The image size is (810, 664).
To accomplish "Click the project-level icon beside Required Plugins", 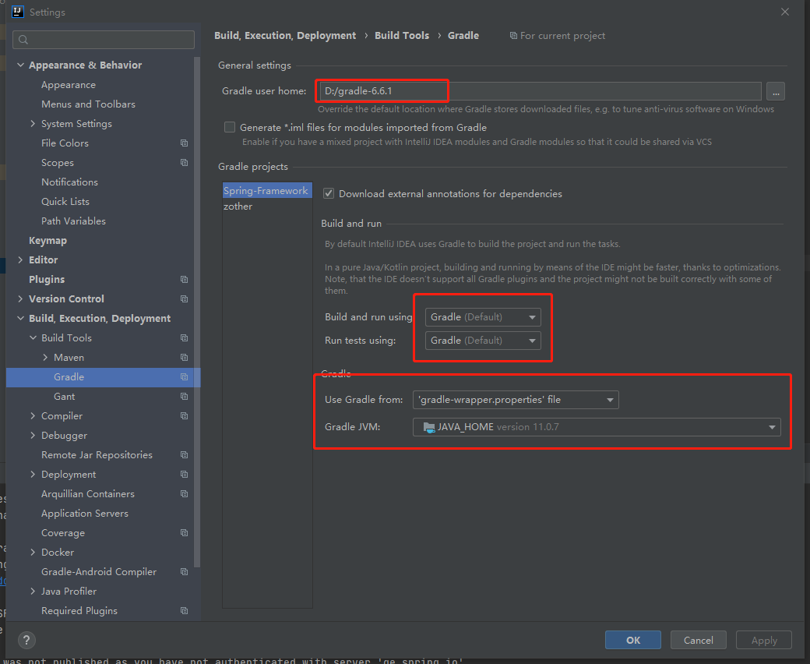I will [x=184, y=611].
